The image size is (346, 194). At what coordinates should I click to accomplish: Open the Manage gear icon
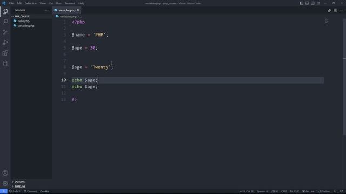point(5,183)
